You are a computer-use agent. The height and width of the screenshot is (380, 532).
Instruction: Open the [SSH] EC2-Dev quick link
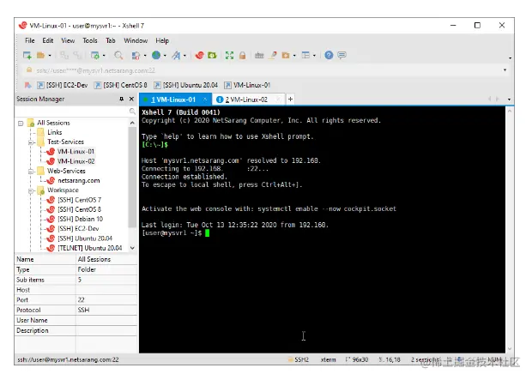pyautogui.click(x=63, y=85)
